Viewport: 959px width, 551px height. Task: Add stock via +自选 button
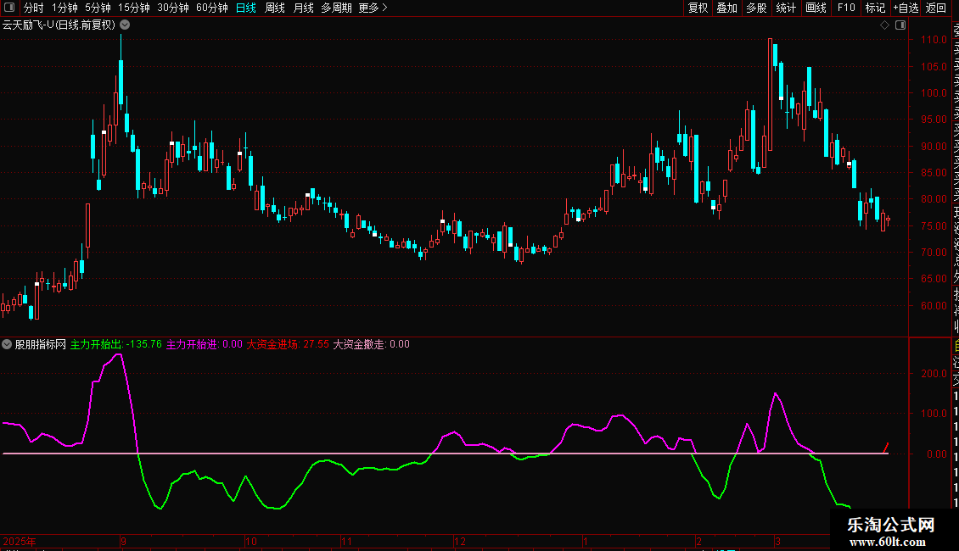(x=906, y=8)
